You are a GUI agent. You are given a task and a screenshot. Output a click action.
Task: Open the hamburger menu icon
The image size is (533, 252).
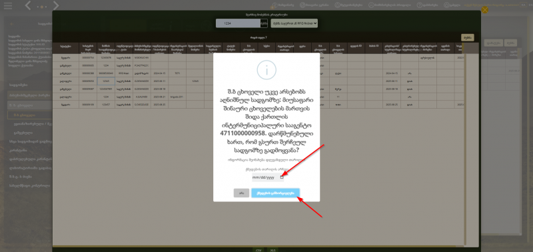point(8,6)
